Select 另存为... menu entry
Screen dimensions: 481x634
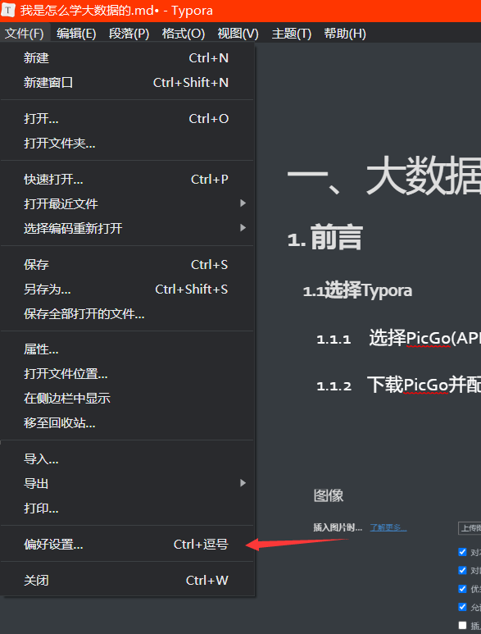pyautogui.click(x=127, y=289)
